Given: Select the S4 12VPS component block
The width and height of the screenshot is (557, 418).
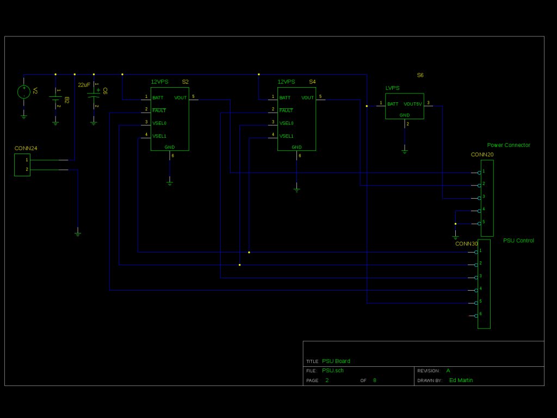Looking at the screenshot, I should click(296, 119).
